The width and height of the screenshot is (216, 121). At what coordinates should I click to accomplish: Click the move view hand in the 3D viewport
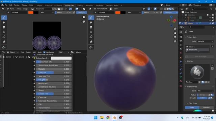point(175,33)
